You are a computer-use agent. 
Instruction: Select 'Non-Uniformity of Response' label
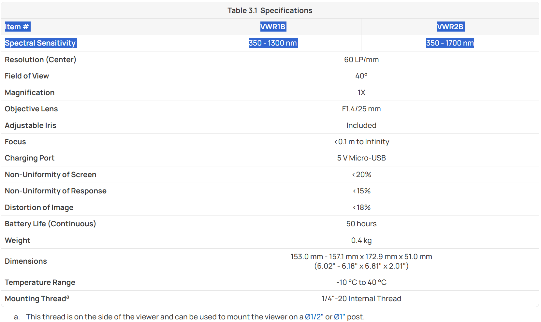pos(56,191)
